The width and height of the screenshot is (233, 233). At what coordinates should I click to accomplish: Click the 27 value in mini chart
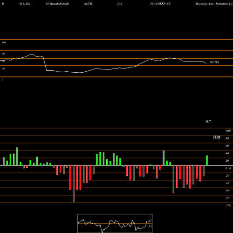pos(150,221)
